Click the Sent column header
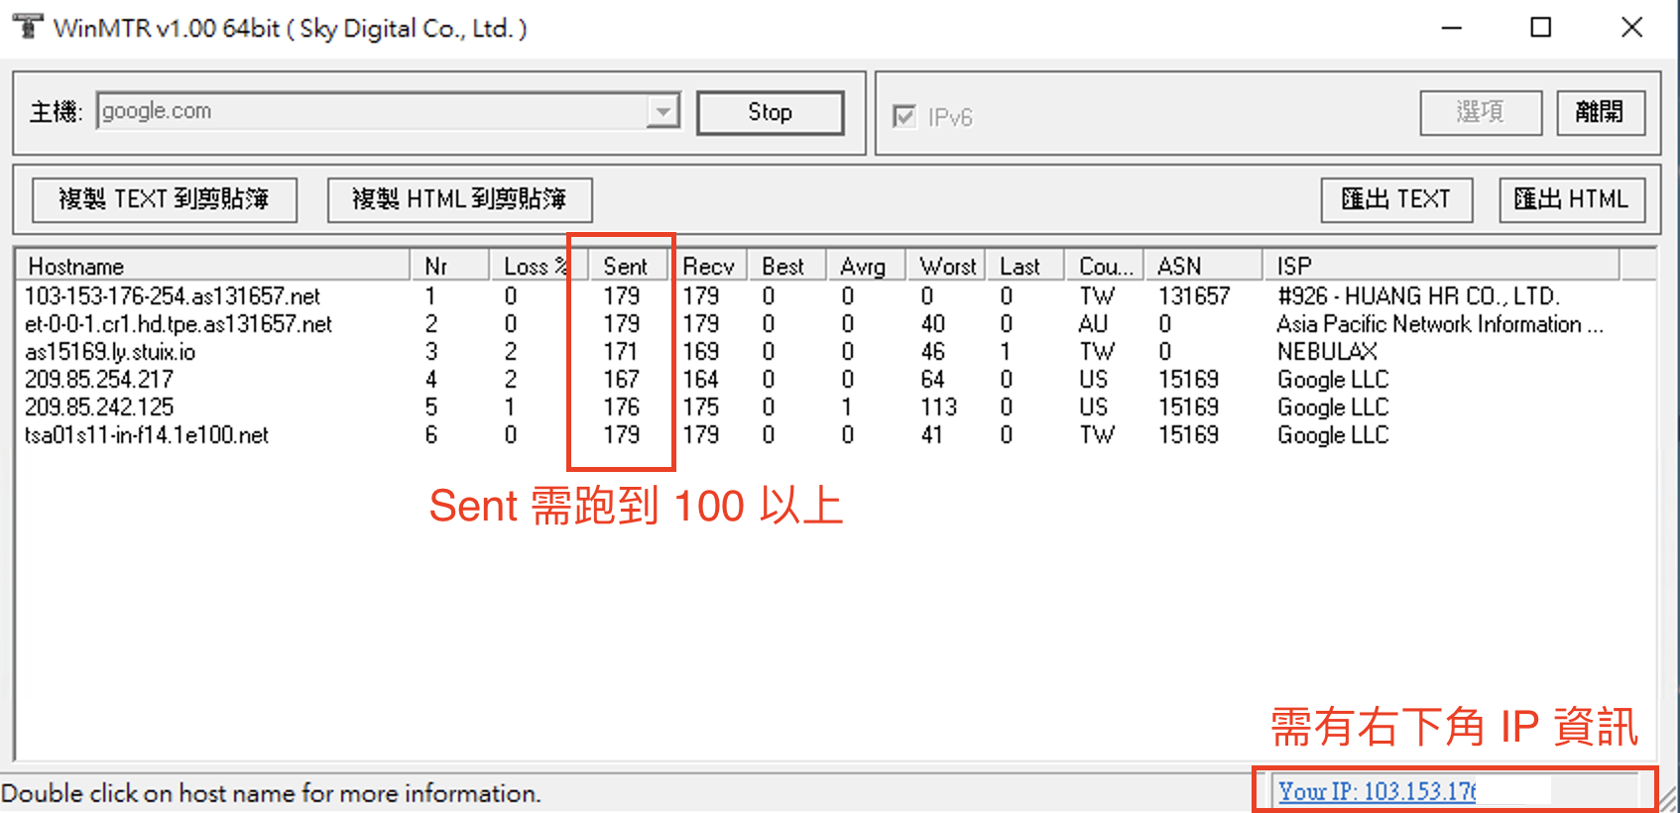This screenshot has height=813, width=1680. [x=625, y=266]
